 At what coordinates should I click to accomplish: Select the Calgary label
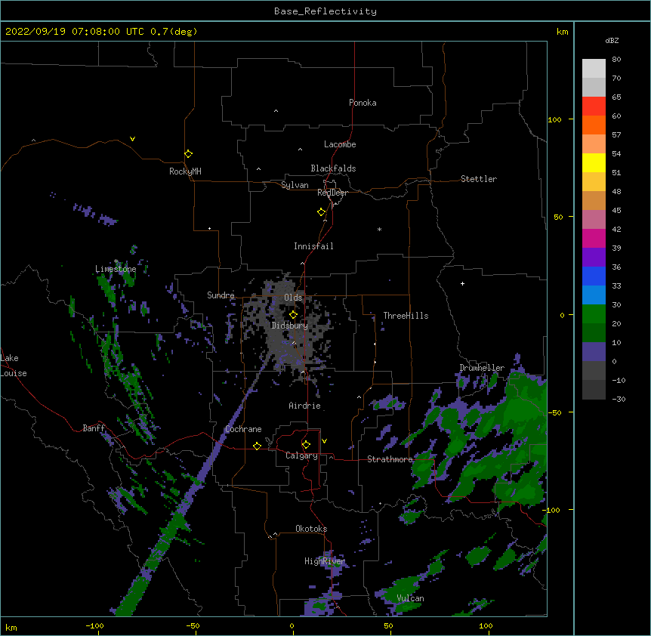click(x=301, y=455)
